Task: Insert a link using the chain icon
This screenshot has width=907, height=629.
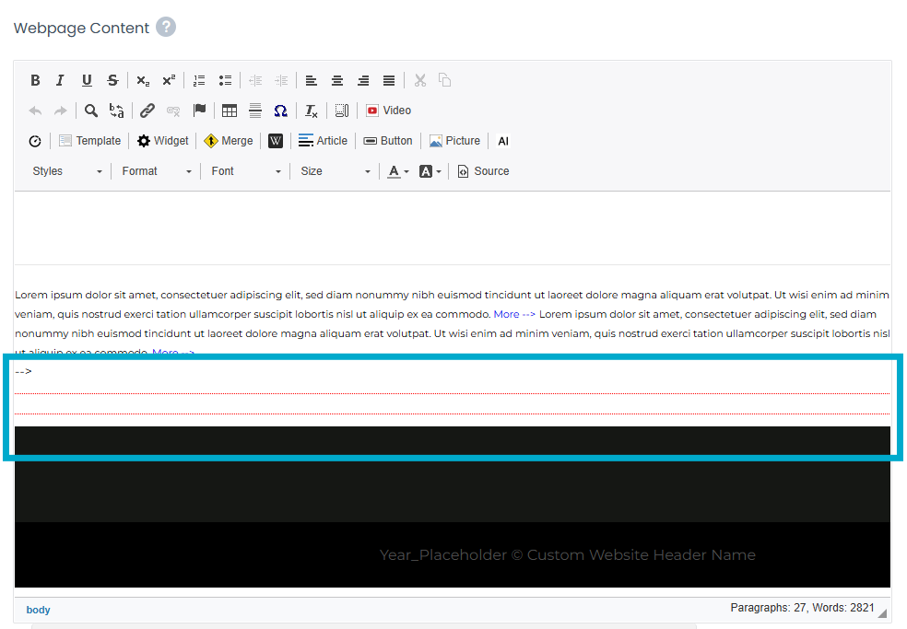Action: pyautogui.click(x=147, y=111)
